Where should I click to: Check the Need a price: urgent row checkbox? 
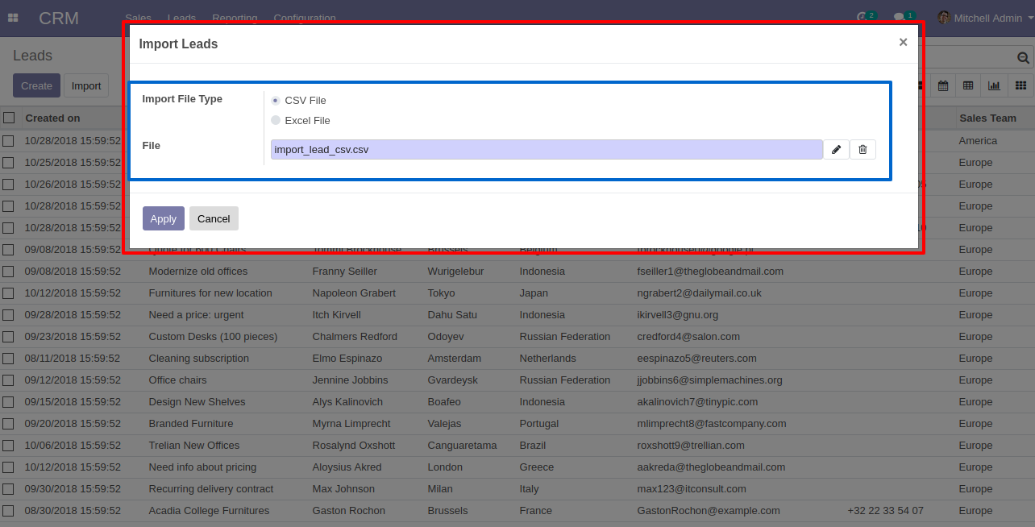[8, 315]
